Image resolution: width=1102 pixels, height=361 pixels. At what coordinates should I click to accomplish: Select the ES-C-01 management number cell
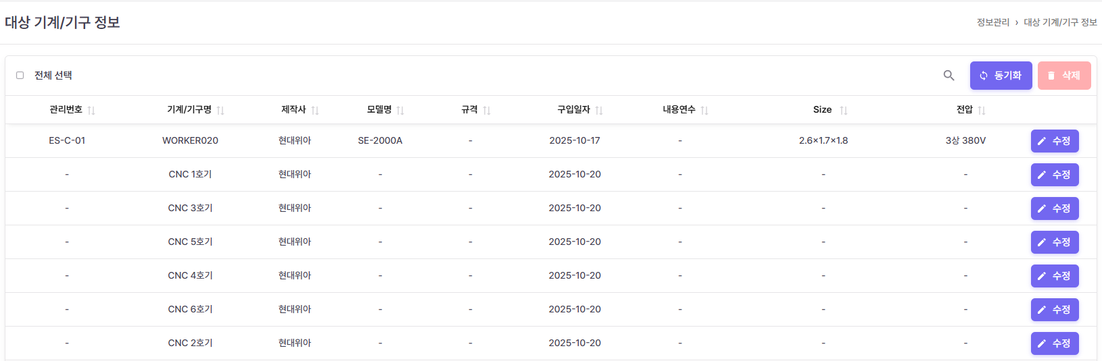(67, 140)
